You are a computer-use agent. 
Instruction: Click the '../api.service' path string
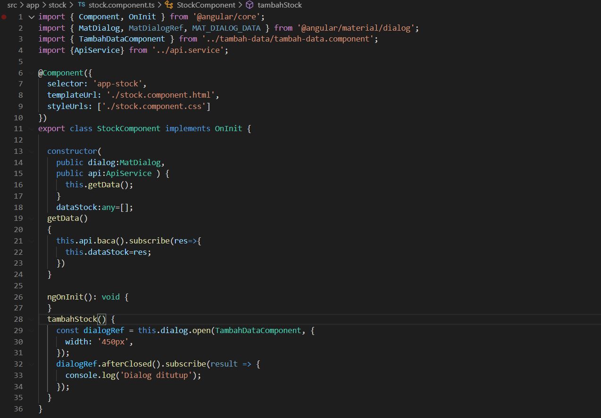click(188, 50)
